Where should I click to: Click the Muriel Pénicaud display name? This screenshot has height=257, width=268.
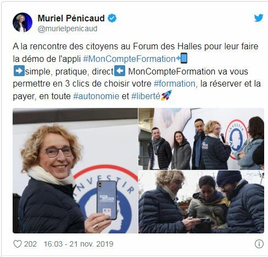[71, 18]
